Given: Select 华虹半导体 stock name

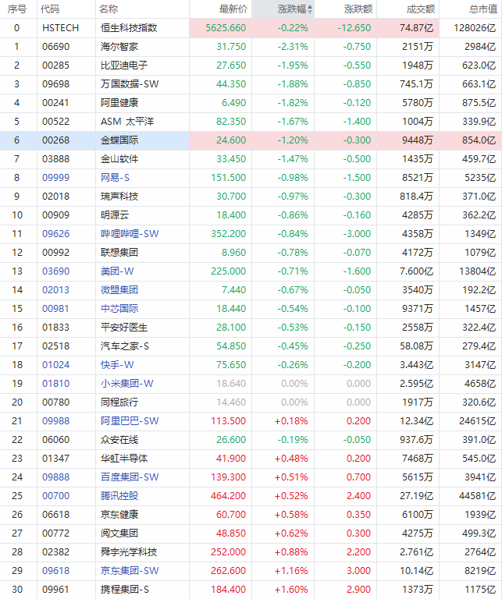Looking at the screenshot, I should (x=124, y=459).
